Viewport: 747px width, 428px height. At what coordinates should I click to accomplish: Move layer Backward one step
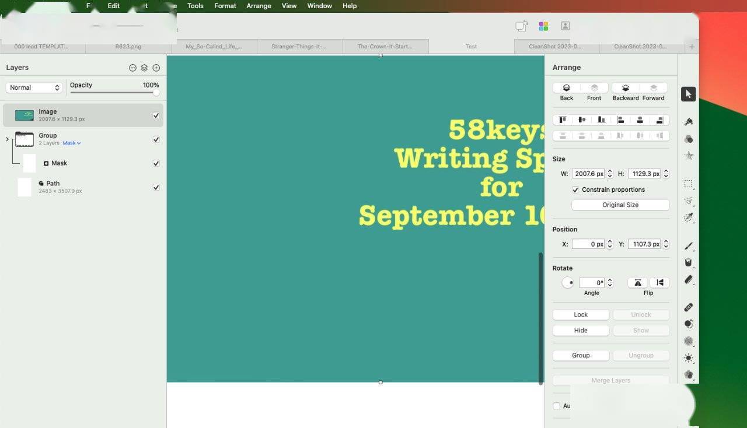626,88
